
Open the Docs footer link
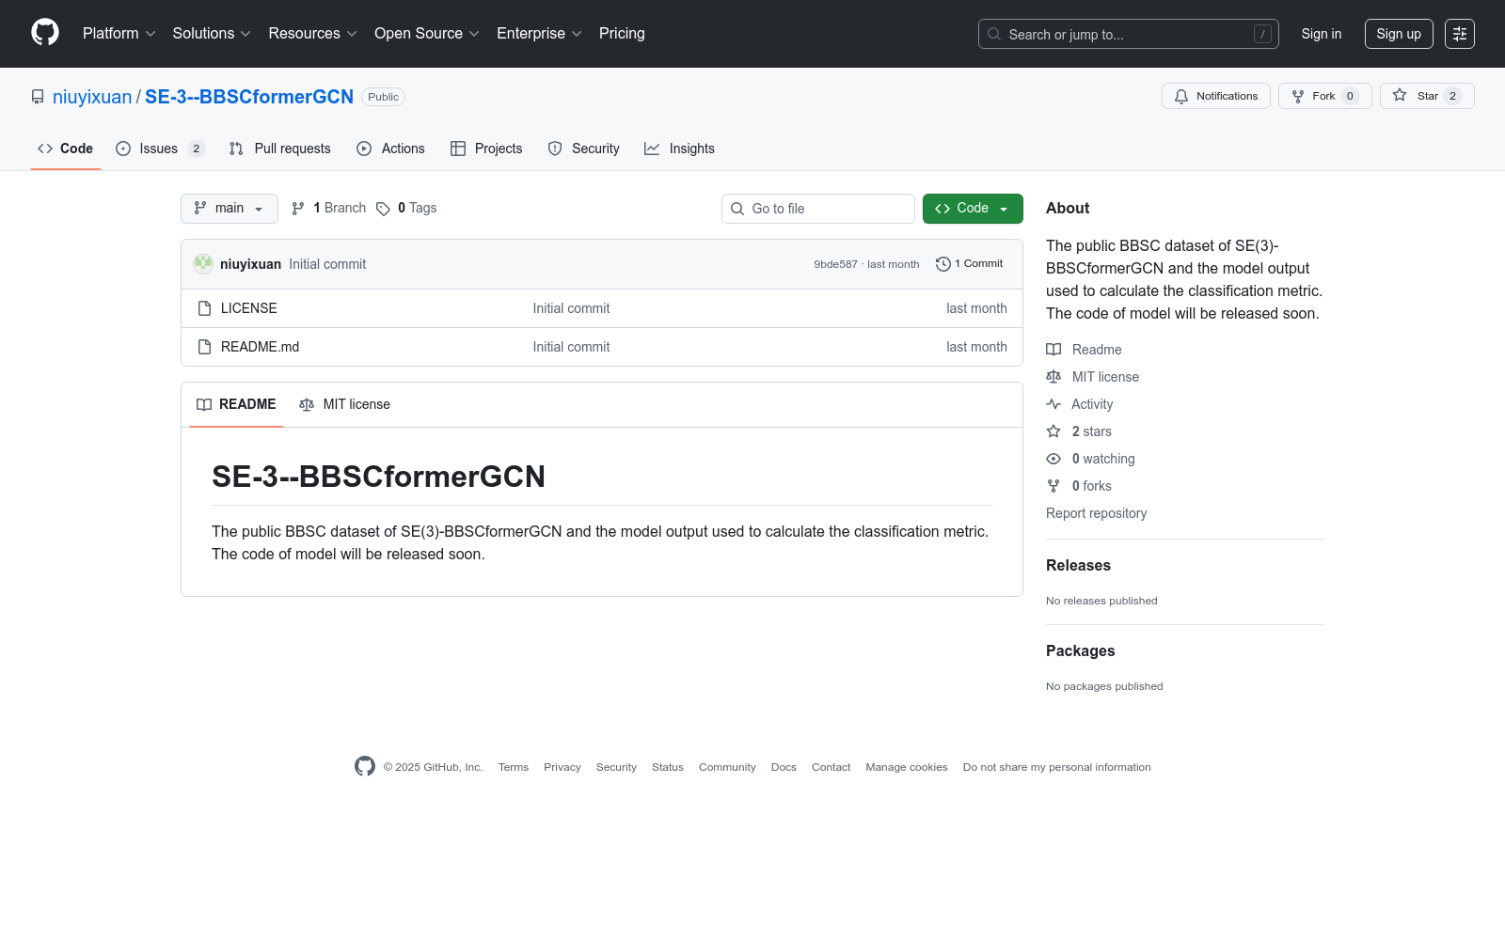(784, 767)
